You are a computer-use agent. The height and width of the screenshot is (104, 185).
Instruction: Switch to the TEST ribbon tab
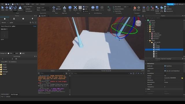click(x=33, y=4)
